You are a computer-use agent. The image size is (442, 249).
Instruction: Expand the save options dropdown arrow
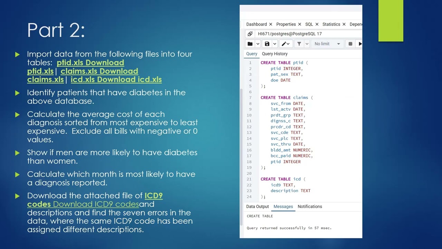(x=275, y=44)
